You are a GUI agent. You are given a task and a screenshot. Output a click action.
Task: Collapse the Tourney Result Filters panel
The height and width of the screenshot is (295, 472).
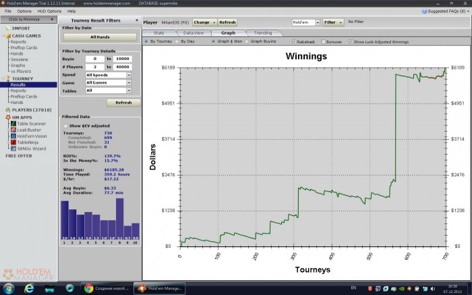137,20
